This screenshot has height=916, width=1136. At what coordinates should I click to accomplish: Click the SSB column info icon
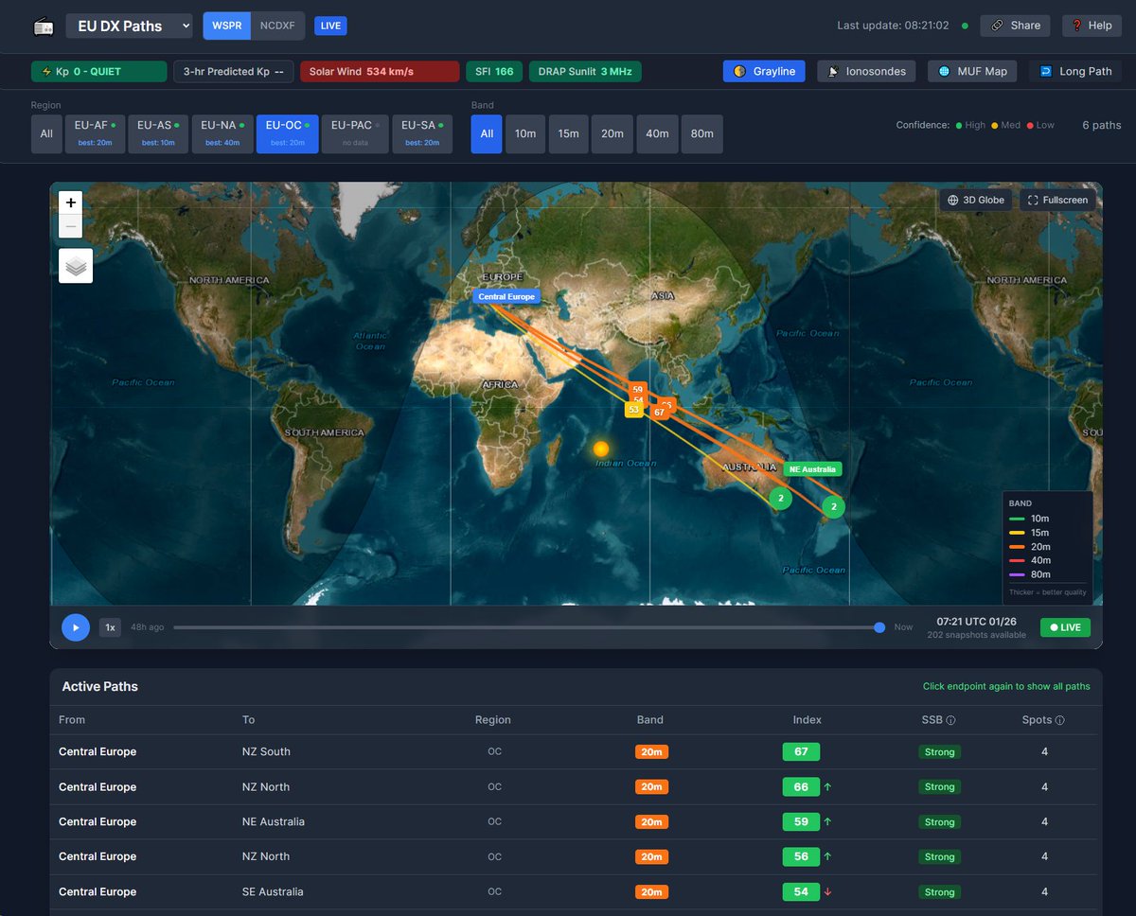click(x=950, y=720)
